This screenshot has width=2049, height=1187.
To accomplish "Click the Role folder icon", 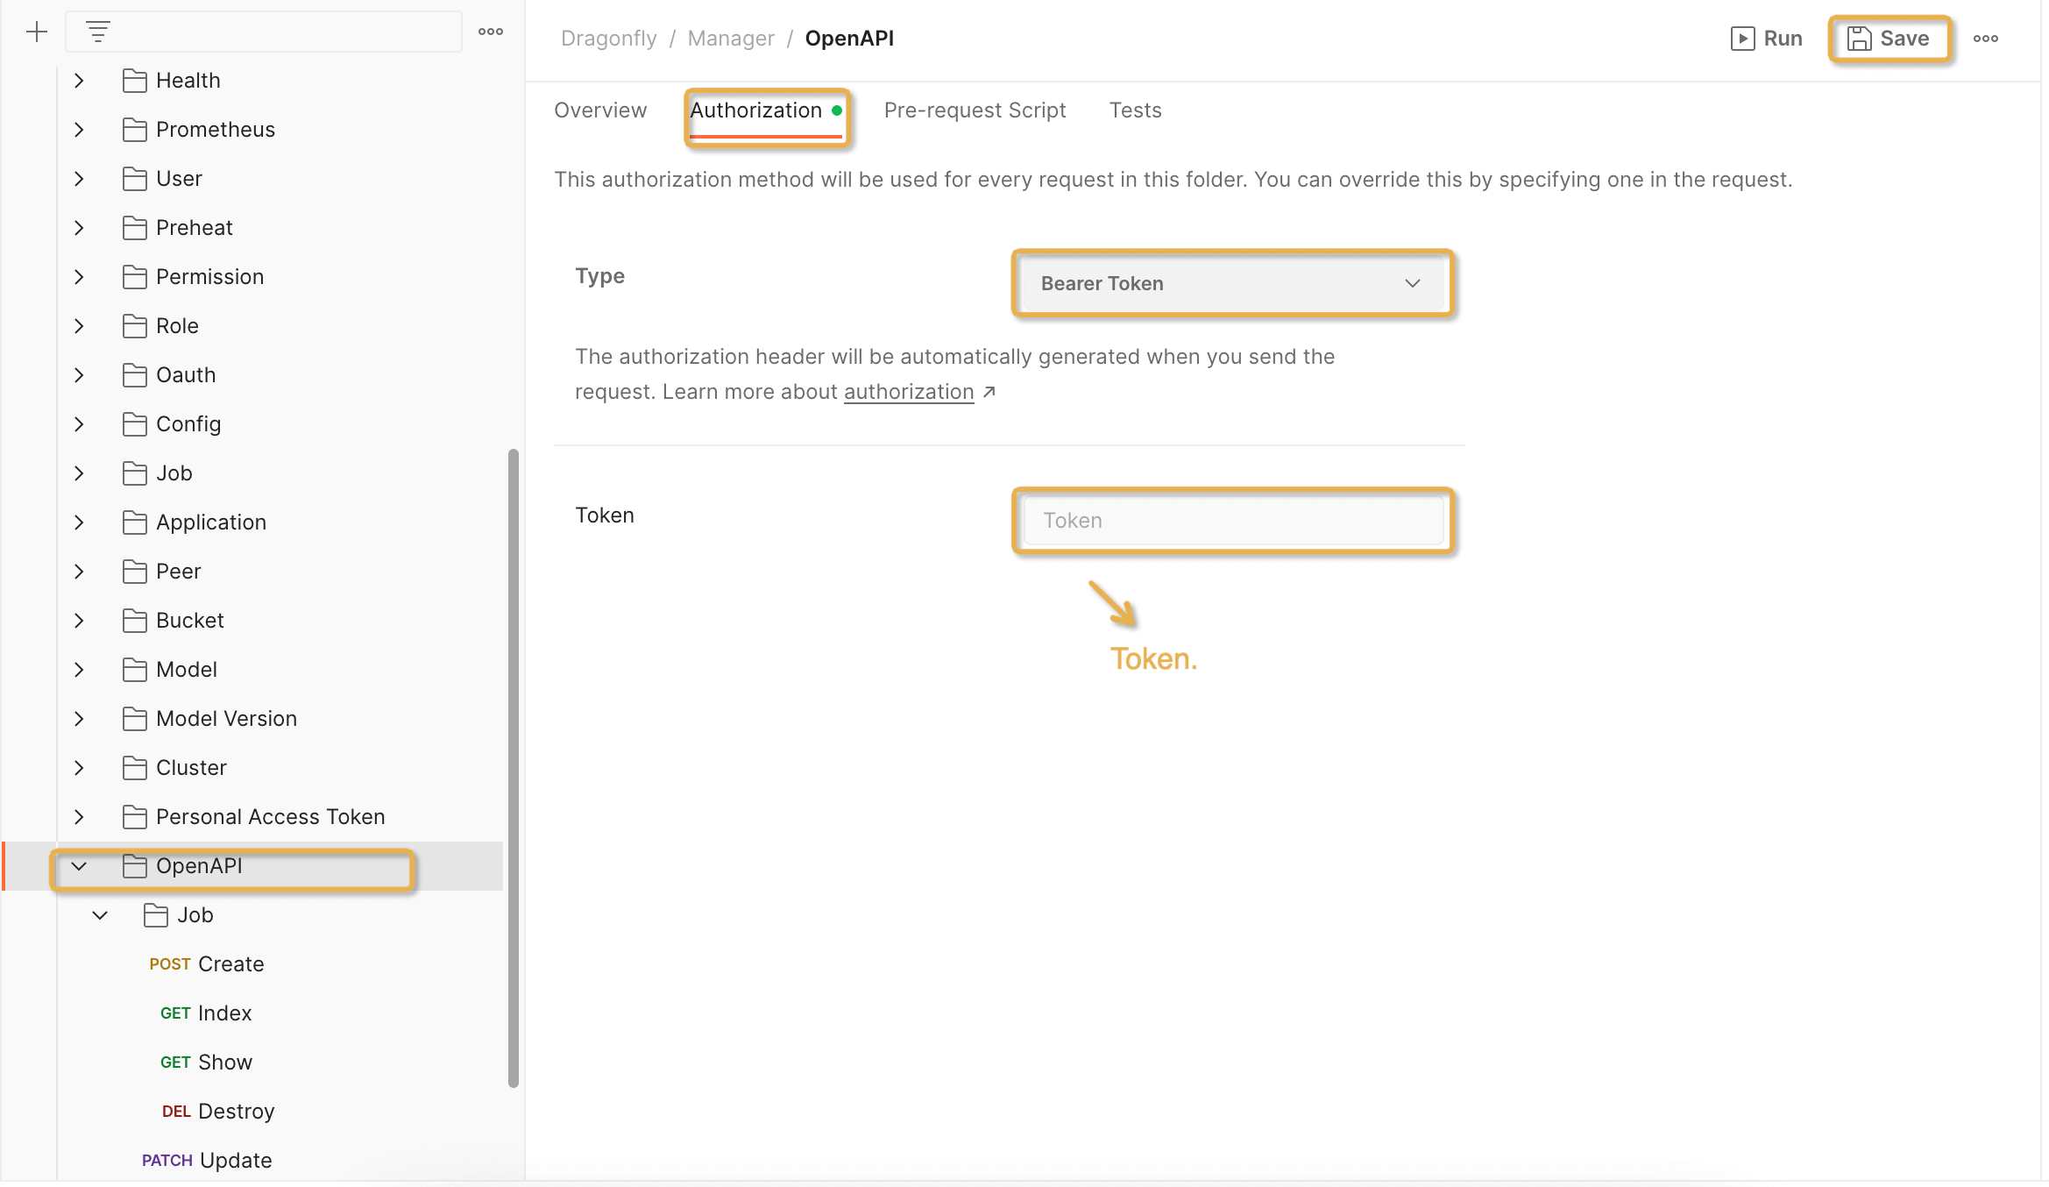I will coord(135,326).
